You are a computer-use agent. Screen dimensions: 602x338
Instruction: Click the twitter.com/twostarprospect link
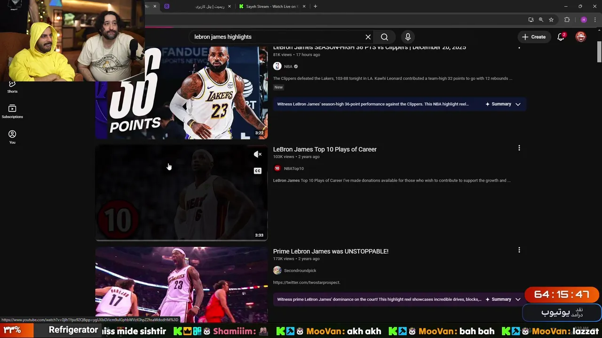tap(307, 283)
